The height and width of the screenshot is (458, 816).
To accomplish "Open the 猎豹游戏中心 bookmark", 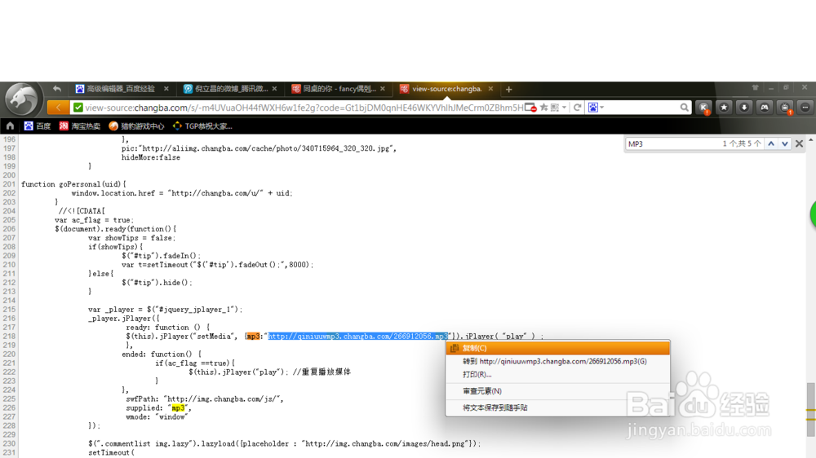I will (136, 126).
